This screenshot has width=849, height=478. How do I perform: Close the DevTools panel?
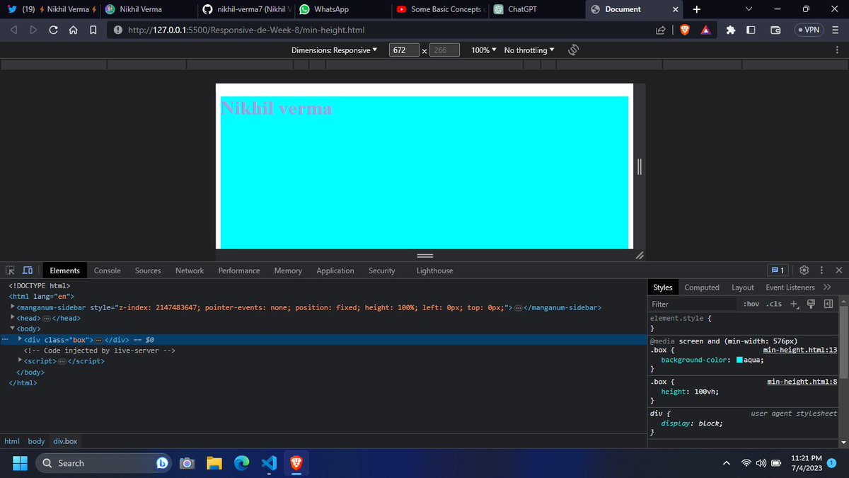click(x=839, y=271)
